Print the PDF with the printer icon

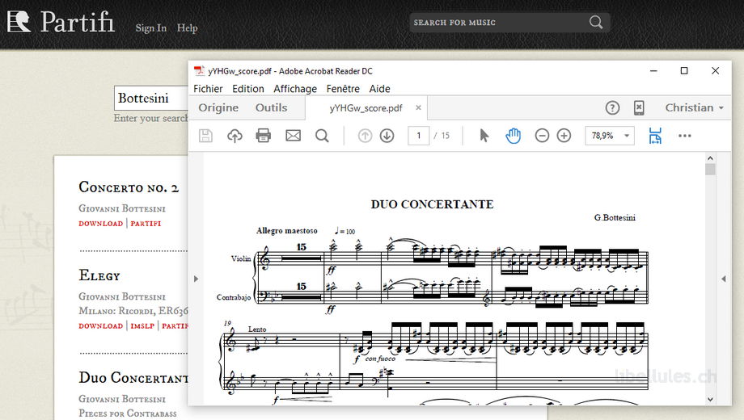pos(264,136)
